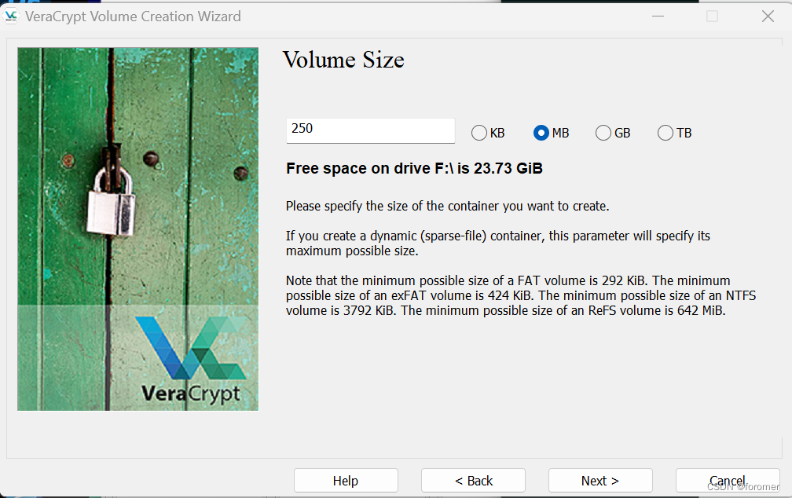Select the KB size unit
This screenshot has height=498, width=792.
tap(488, 133)
